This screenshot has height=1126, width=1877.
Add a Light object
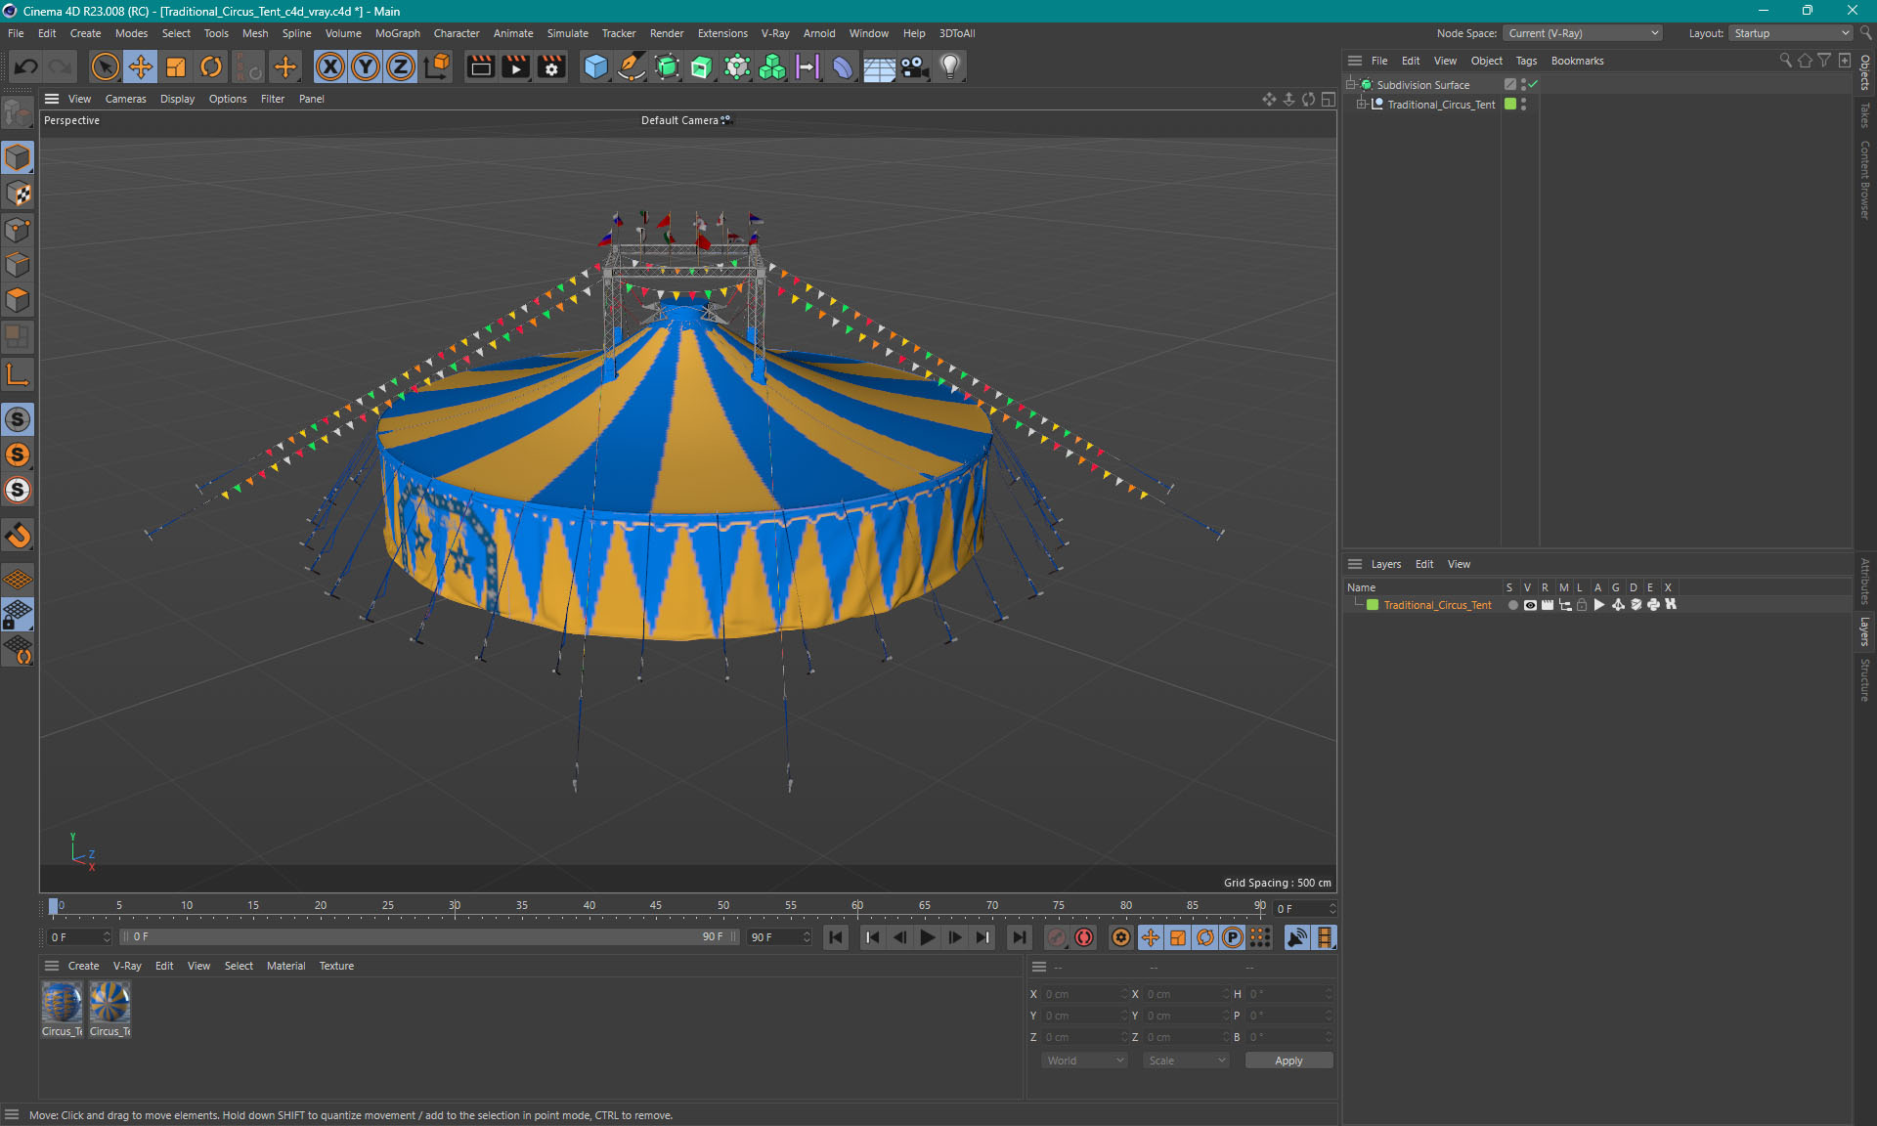[x=949, y=66]
